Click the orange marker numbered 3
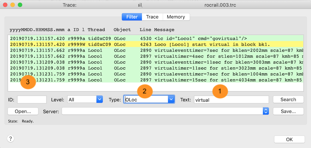The image size is (311, 148). click(29, 82)
